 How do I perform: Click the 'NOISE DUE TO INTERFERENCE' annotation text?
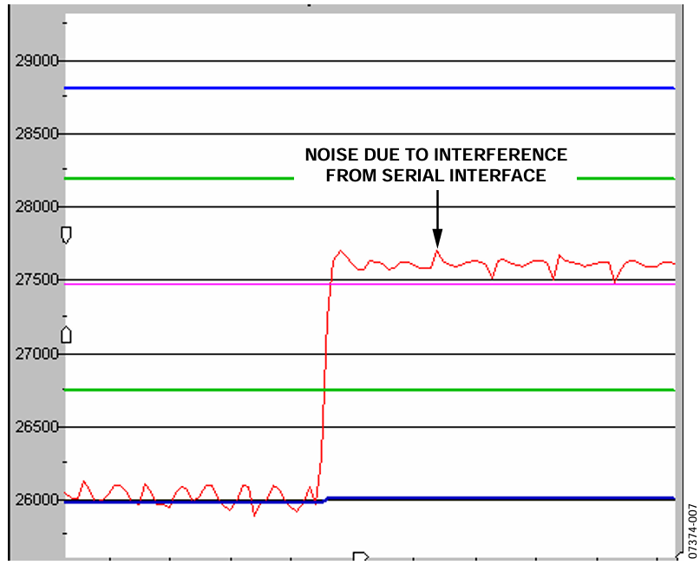(x=435, y=155)
